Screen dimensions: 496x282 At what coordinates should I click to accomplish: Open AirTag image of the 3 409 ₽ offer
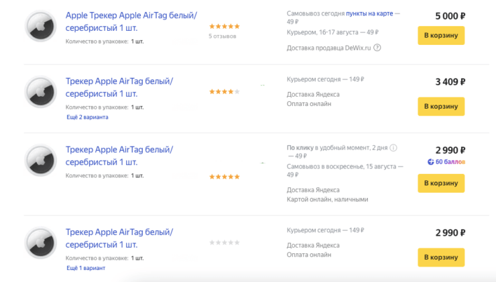point(41,92)
